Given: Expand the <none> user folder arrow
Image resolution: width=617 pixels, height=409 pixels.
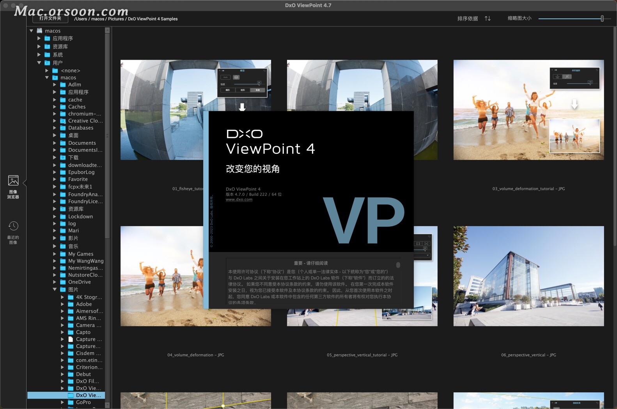Looking at the screenshot, I should coord(46,71).
